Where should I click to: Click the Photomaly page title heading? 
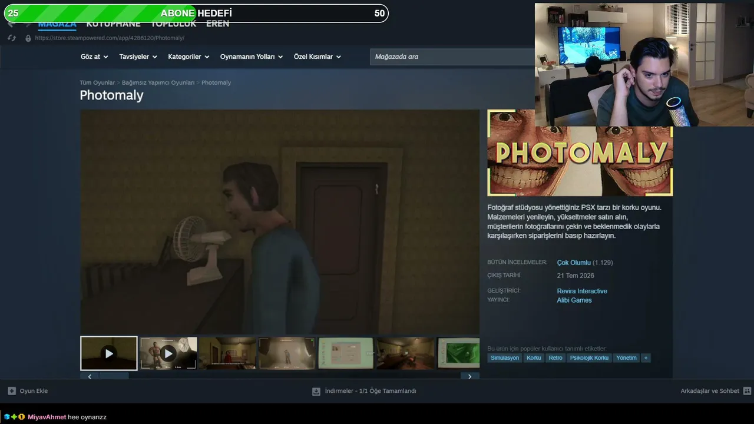(112, 95)
